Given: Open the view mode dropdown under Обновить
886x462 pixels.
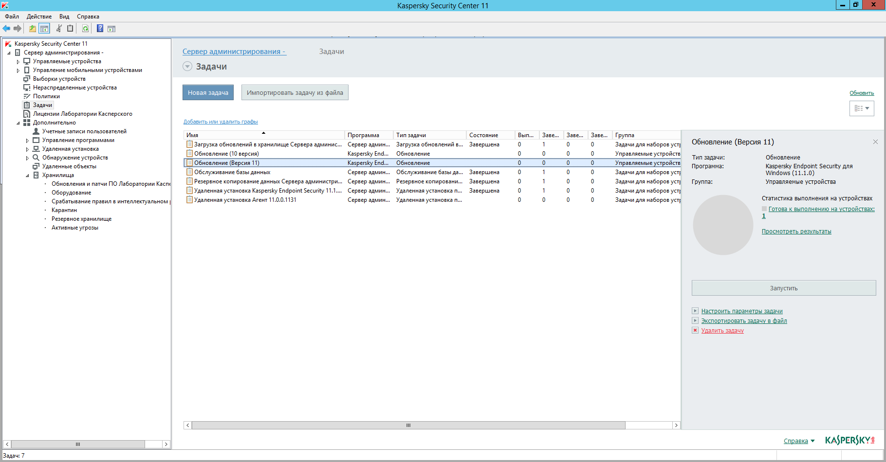Looking at the screenshot, I should (x=862, y=108).
